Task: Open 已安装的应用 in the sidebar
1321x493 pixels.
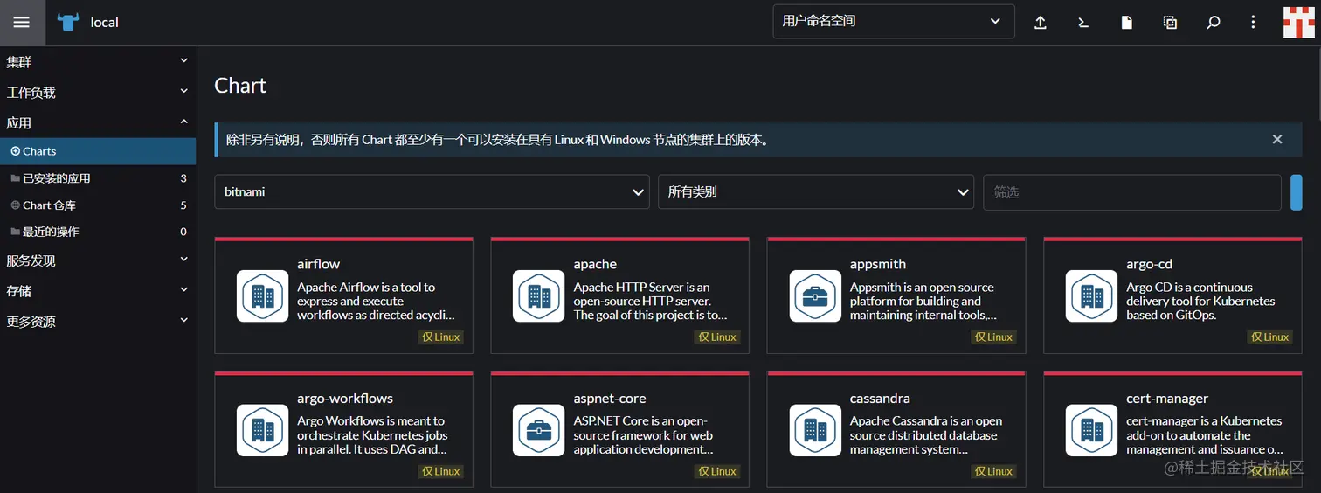Action: pyautogui.click(x=98, y=178)
